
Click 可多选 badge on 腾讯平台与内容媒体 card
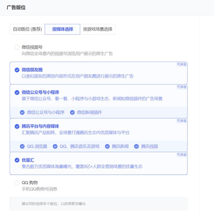(181, 121)
